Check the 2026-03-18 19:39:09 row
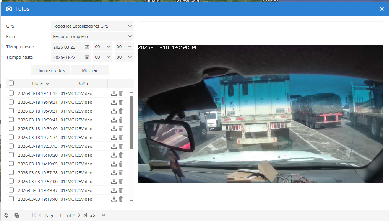This screenshot has width=391, height=221. click(x=11, y=128)
